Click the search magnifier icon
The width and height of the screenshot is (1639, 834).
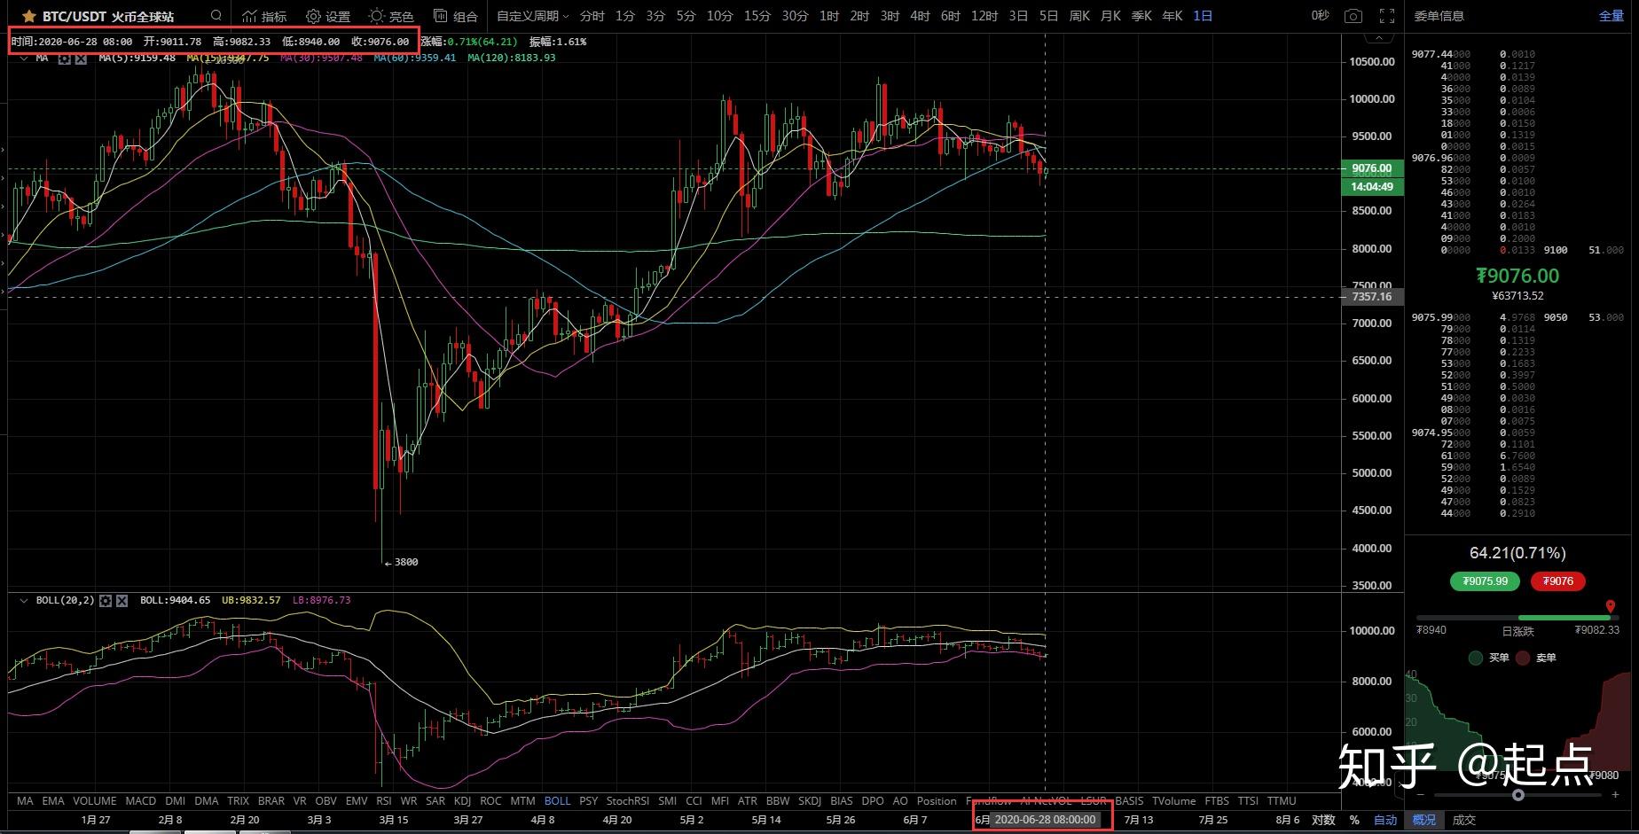pyautogui.click(x=215, y=15)
